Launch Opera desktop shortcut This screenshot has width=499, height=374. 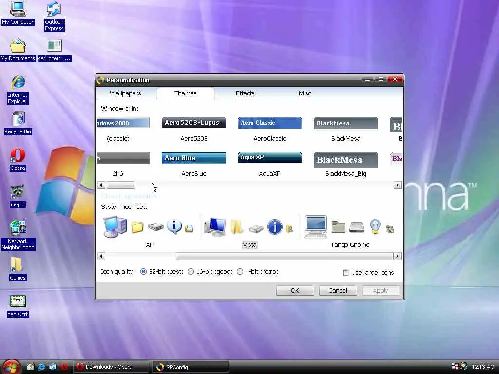click(18, 160)
